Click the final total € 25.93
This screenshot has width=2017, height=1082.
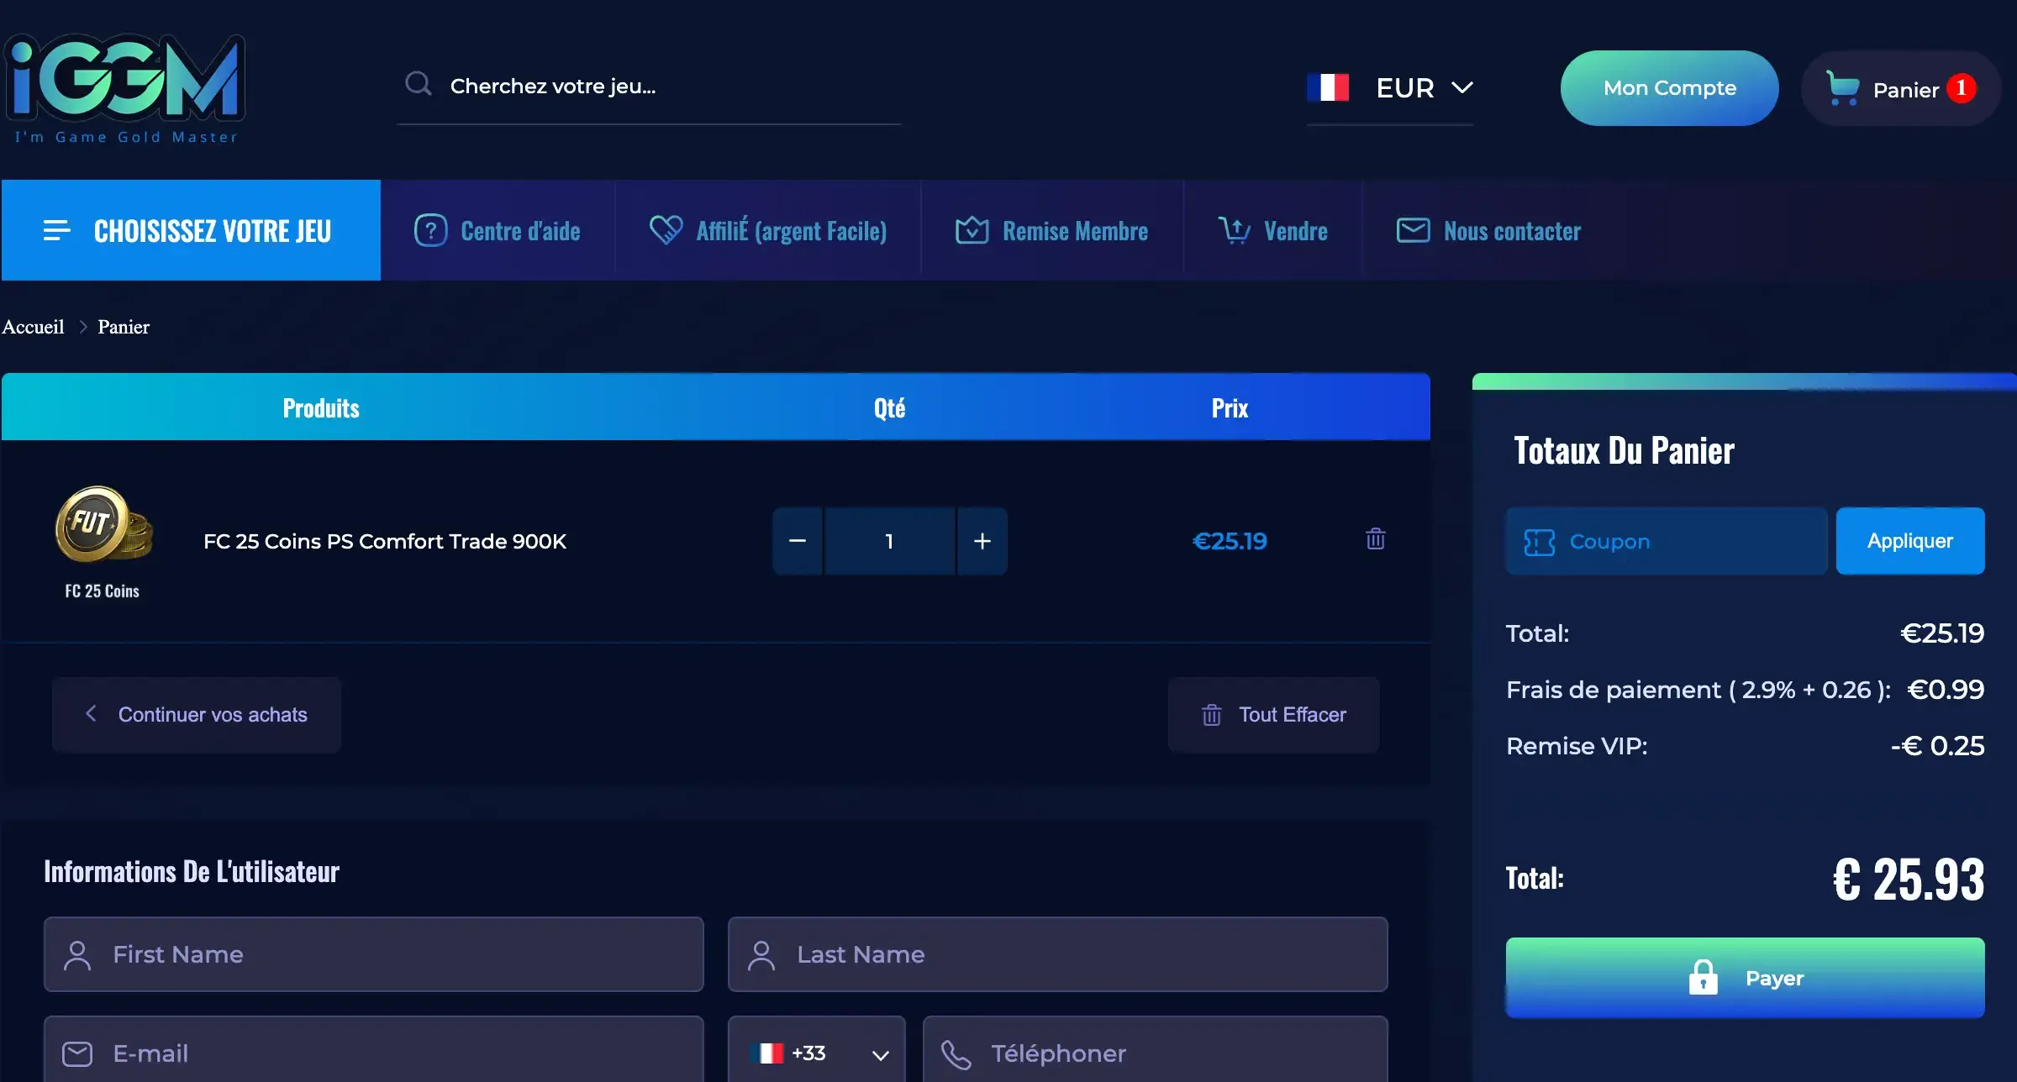(x=1909, y=880)
